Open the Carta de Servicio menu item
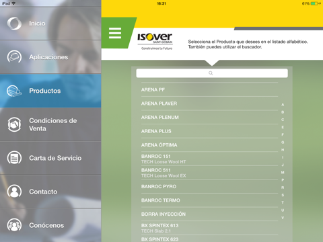The height and width of the screenshot is (242, 323). (x=50, y=158)
